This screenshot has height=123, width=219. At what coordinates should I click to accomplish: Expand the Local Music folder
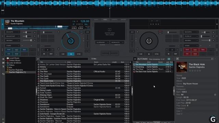click(x=6, y=58)
